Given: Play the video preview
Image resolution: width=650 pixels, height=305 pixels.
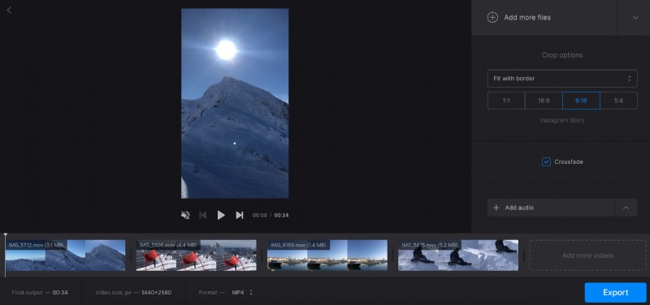Looking at the screenshot, I should (x=221, y=215).
